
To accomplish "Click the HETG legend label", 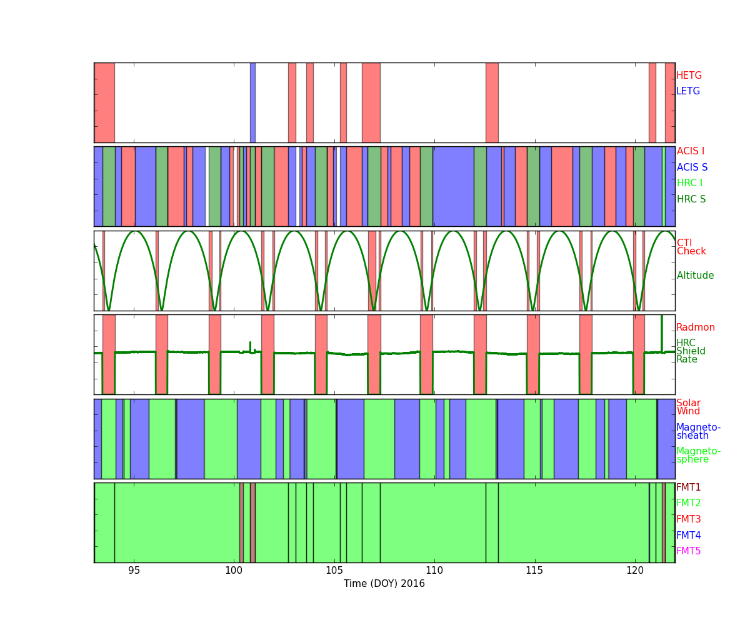I will click(x=689, y=76).
